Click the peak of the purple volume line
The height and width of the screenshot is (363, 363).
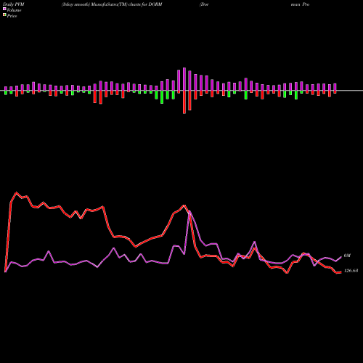click(190, 211)
